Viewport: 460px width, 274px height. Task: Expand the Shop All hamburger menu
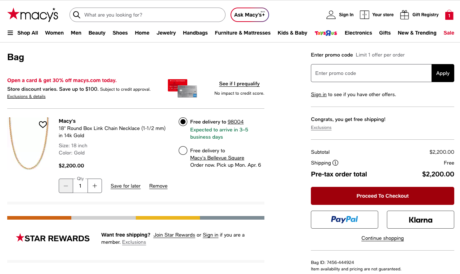[x=10, y=33]
